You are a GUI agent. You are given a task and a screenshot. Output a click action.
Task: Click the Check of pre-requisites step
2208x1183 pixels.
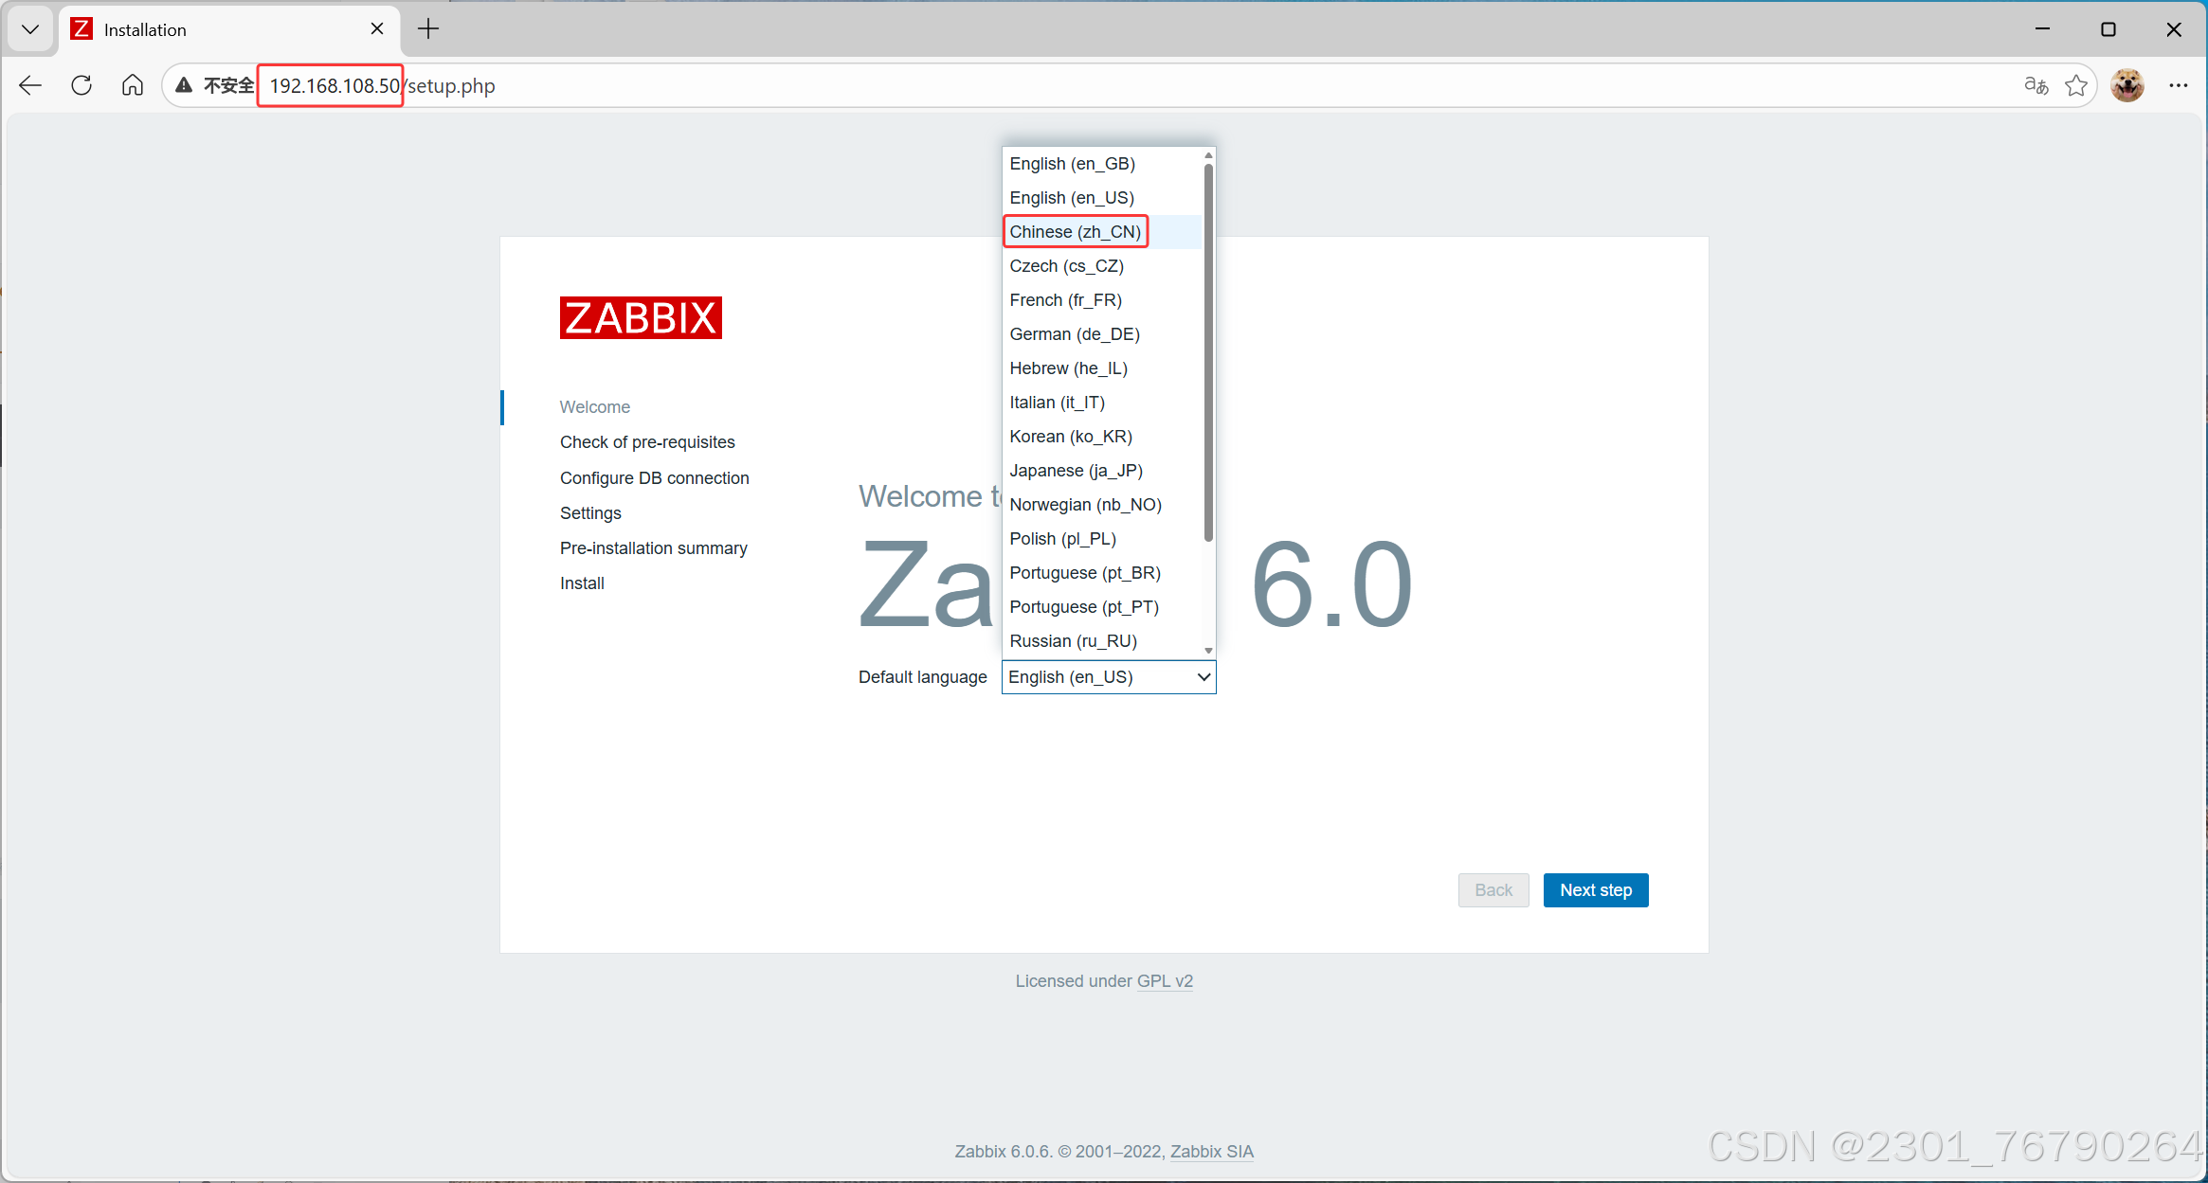pos(647,442)
